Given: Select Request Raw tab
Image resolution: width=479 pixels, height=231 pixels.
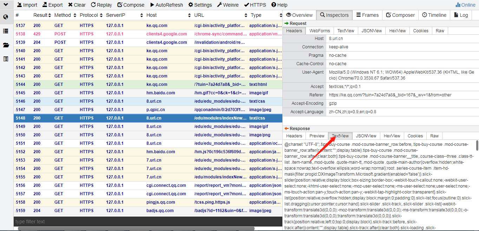Looking at the screenshot, I should 440,31.
